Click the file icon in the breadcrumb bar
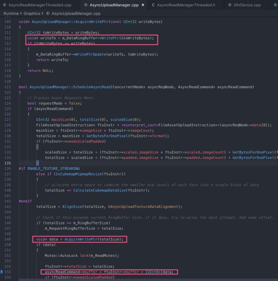Screen dimensions: 278x281 [x=48, y=13]
